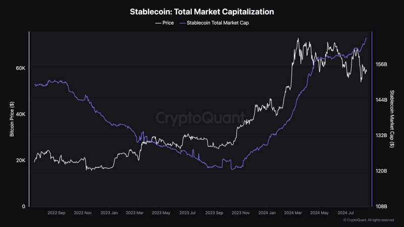Click the white Price line swatch
Screen dimensions: 404x227
(x=158, y=23)
